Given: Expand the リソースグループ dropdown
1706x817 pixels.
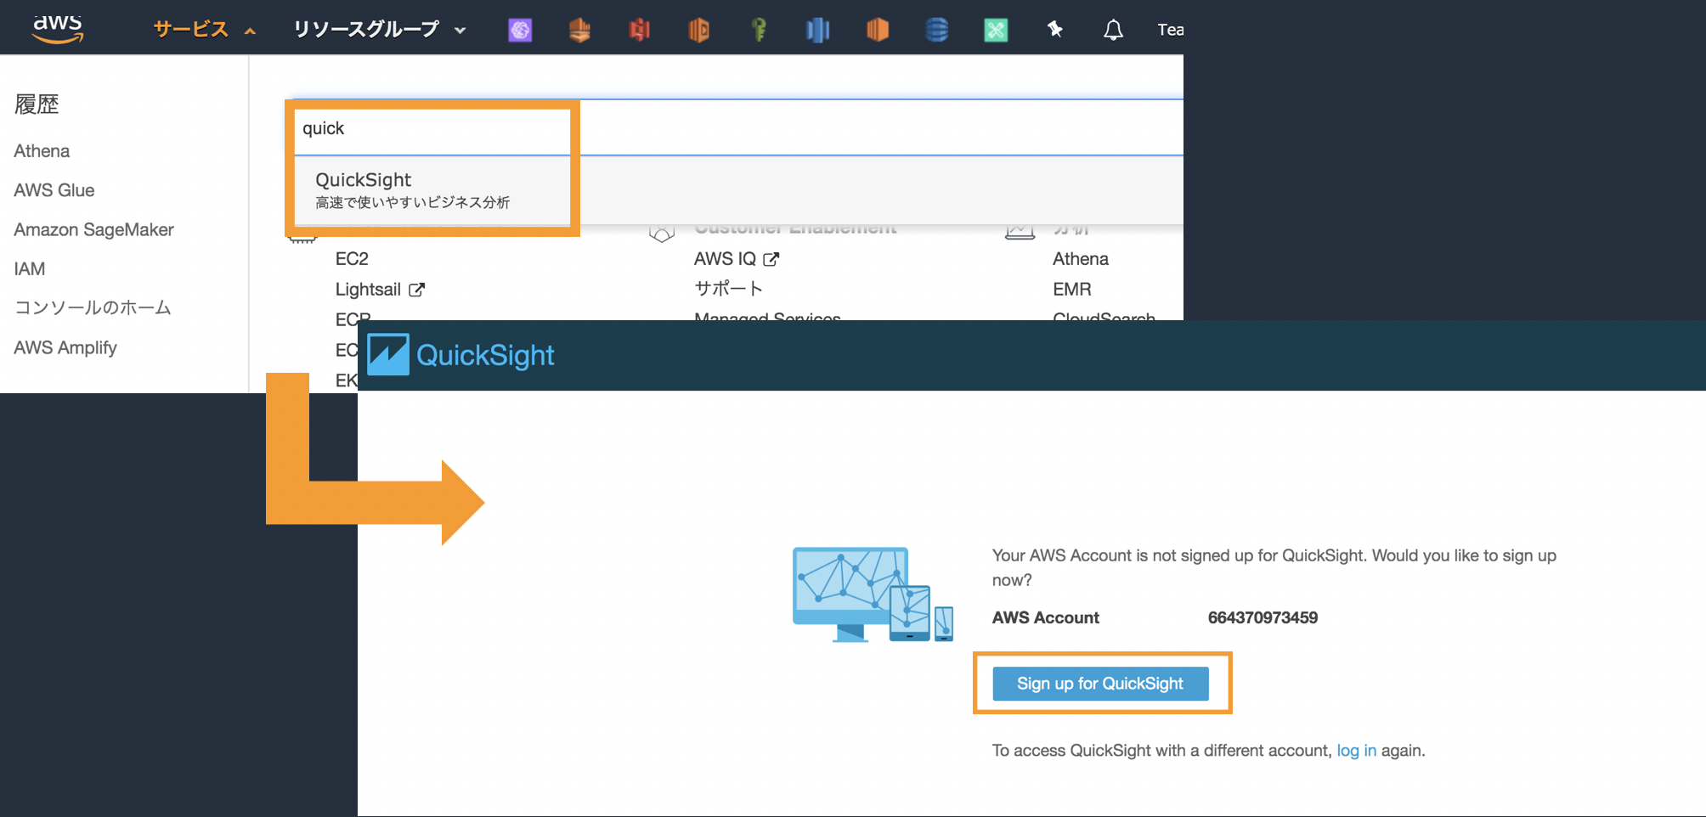Looking at the screenshot, I should point(379,30).
